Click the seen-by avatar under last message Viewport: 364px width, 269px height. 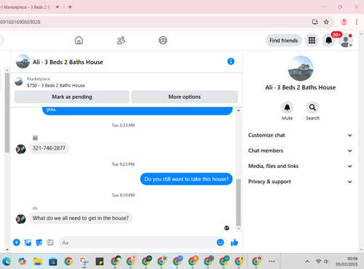coord(226,228)
